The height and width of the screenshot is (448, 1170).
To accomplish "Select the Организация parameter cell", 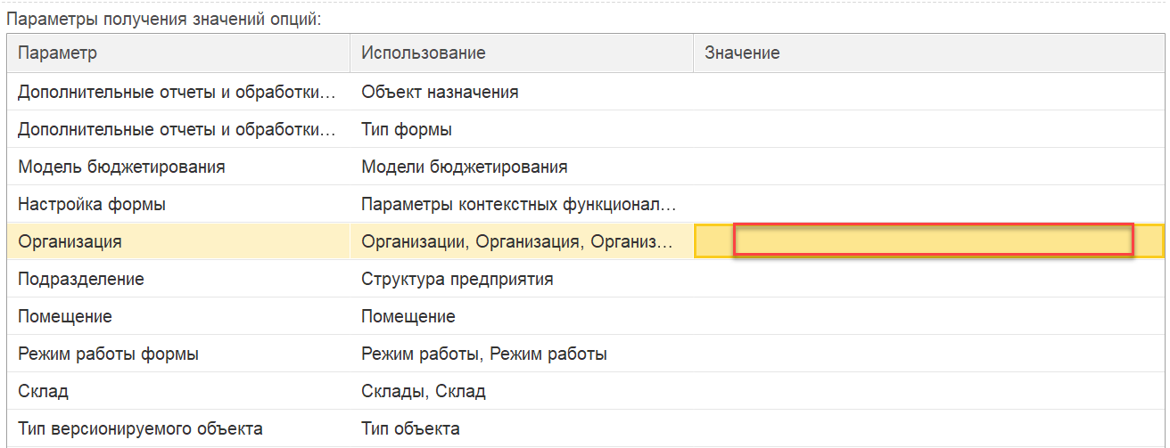I will (x=178, y=241).
